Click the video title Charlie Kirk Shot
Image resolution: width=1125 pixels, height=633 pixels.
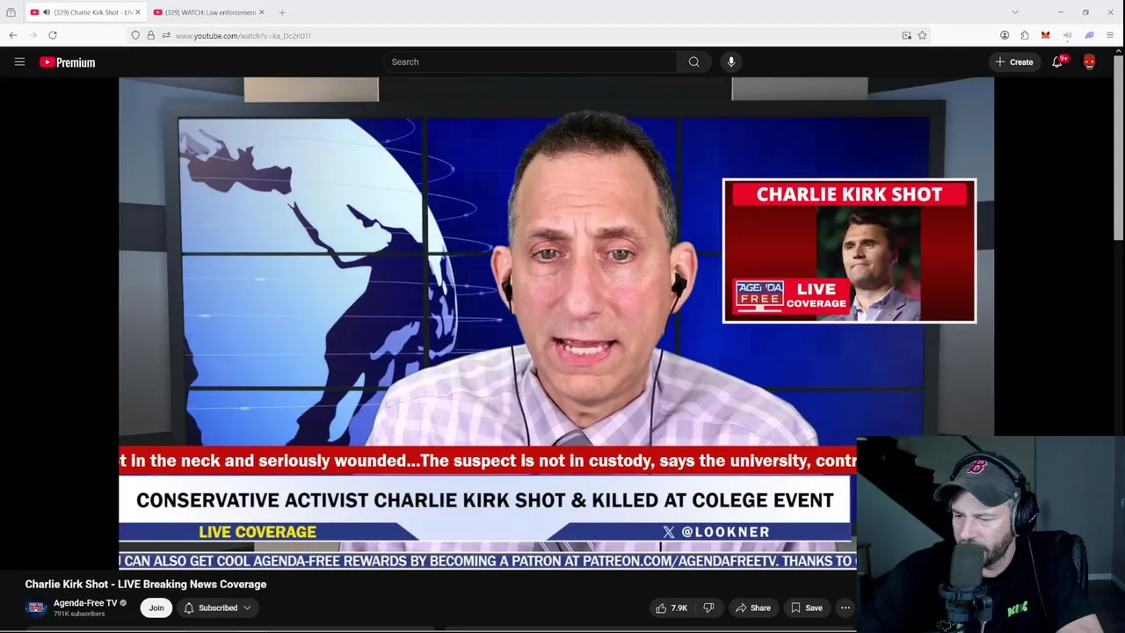point(146,584)
